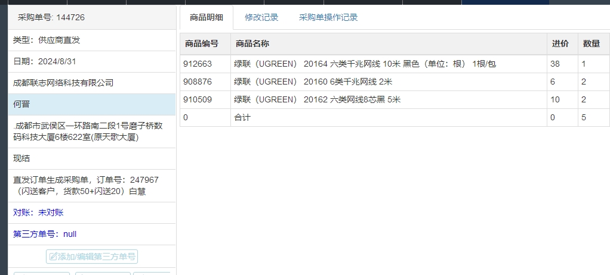The height and width of the screenshot is (275, 610).
Task: Click the 20164 六类千兆网线 10米 product name
Action: click(365, 64)
